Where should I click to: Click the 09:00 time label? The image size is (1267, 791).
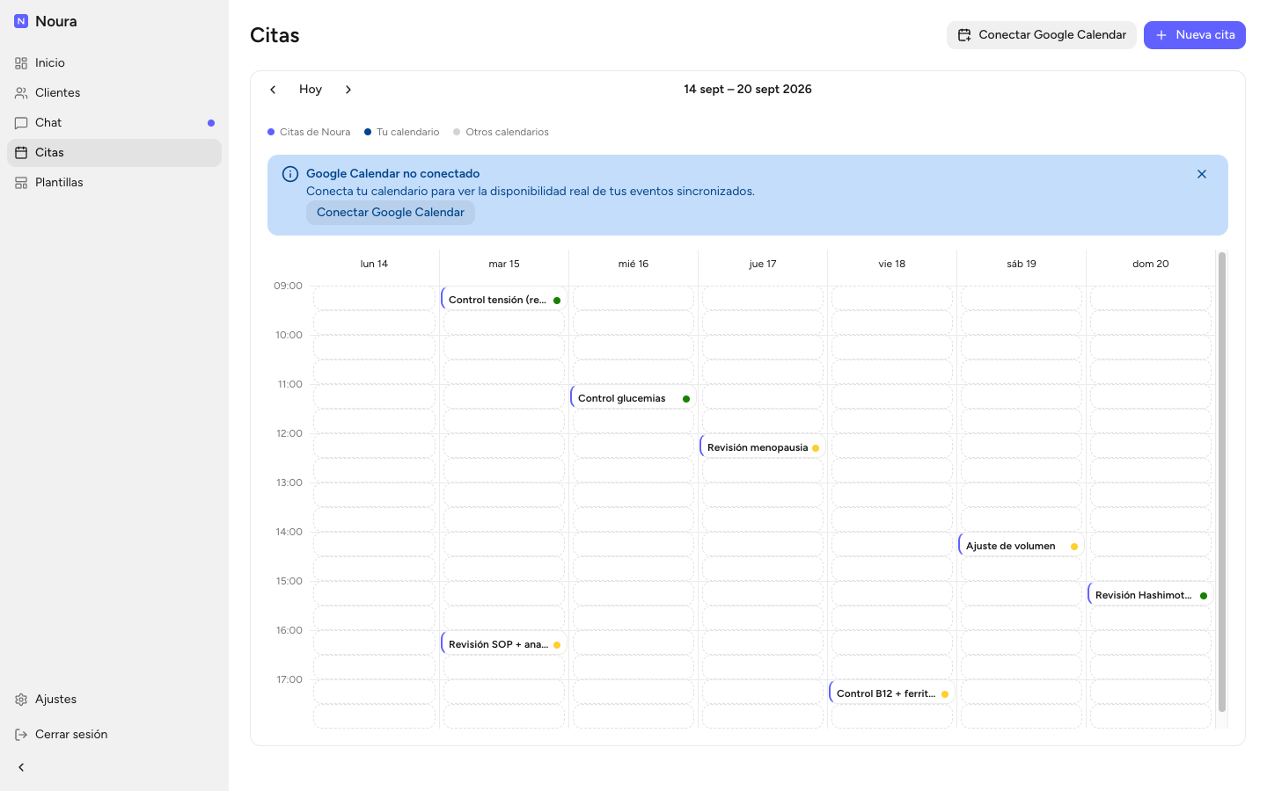(x=288, y=286)
